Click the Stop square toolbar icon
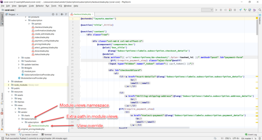Screen dimensions: 262x140 coord(235,10)
